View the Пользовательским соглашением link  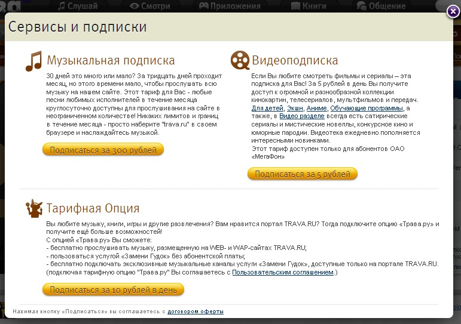(x=283, y=272)
